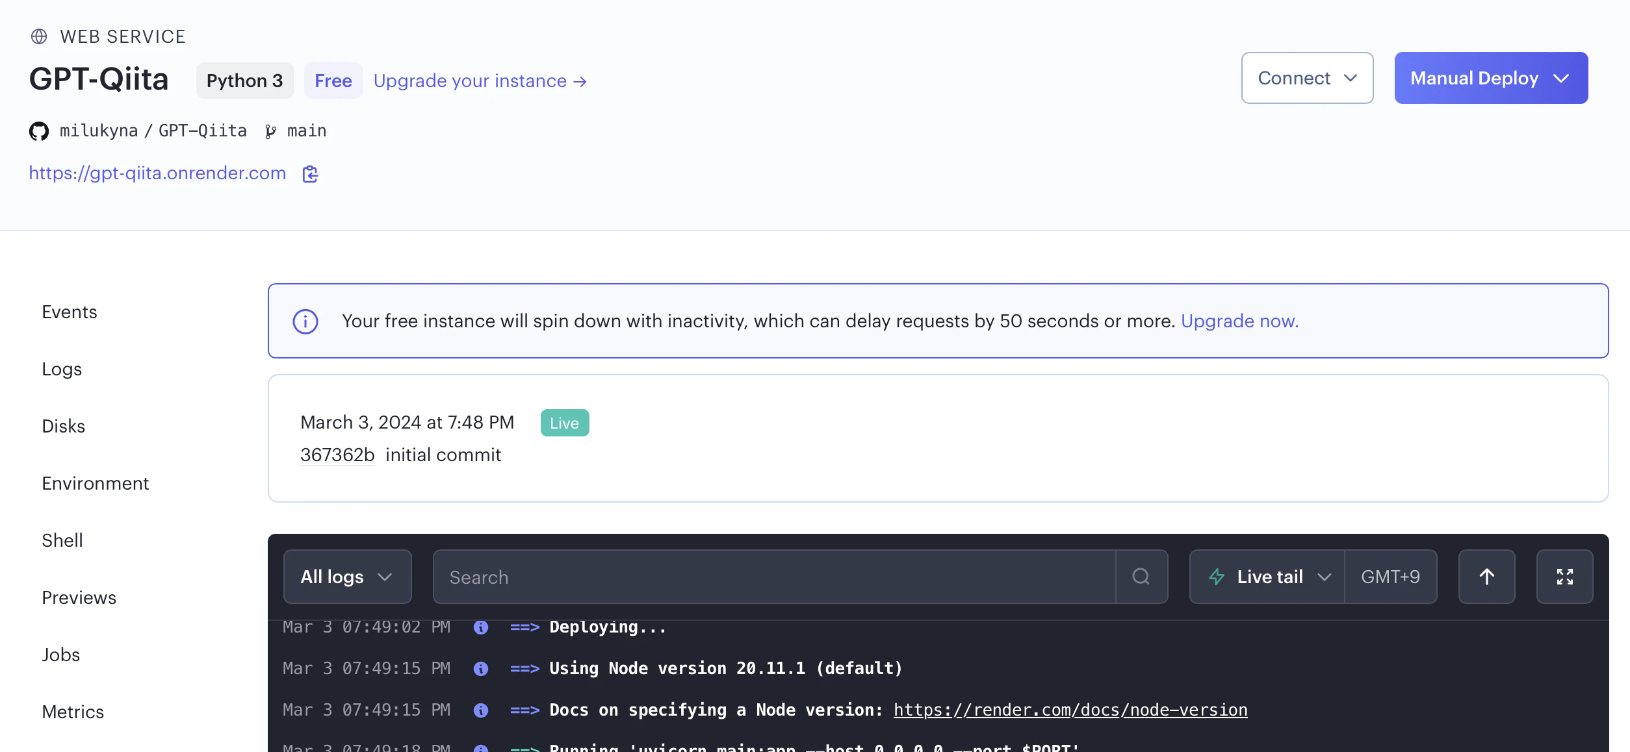1630x752 pixels.
Task: Open the Jobs sidebar section
Action: click(x=61, y=655)
